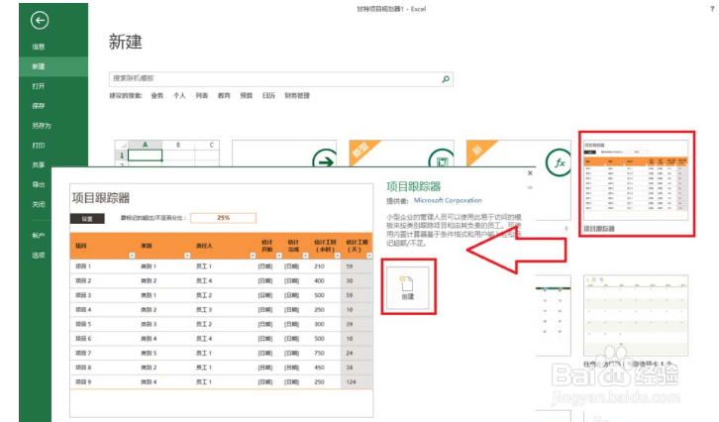Select the 项目跟踪器 template thumbnail

click(x=636, y=180)
